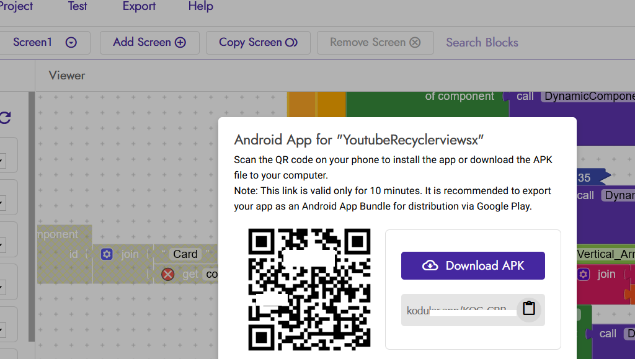Focus the Search Blocks field

tap(482, 43)
